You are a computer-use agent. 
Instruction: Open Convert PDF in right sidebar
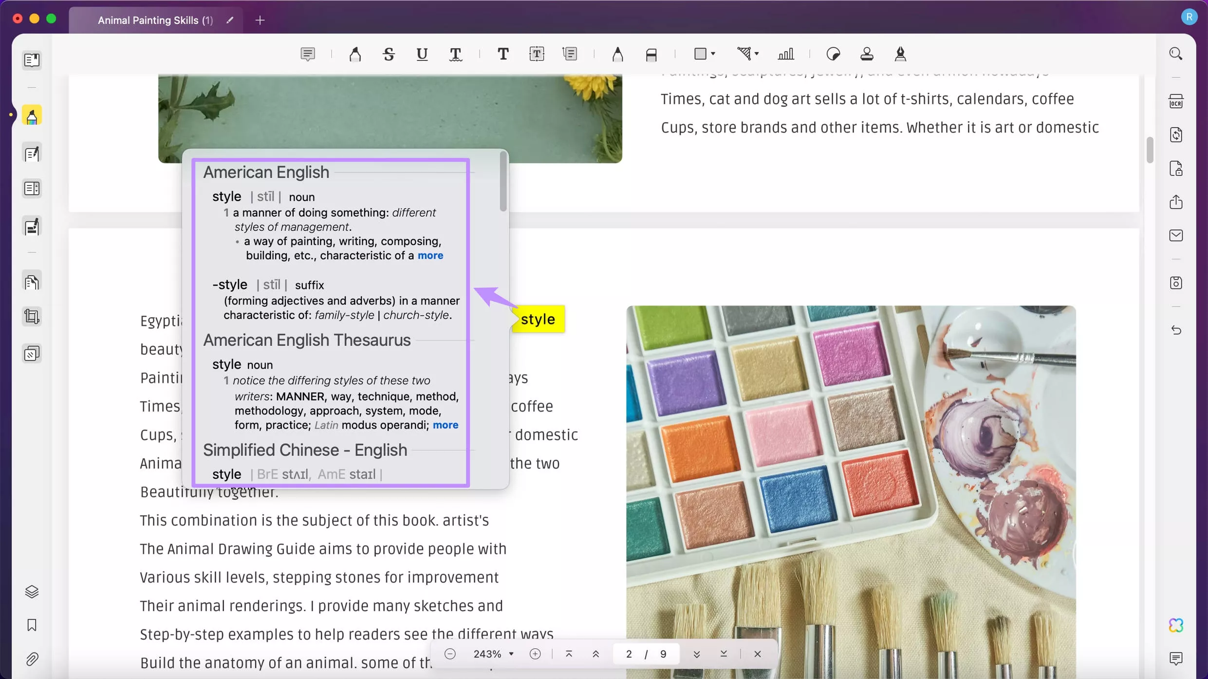click(1176, 135)
